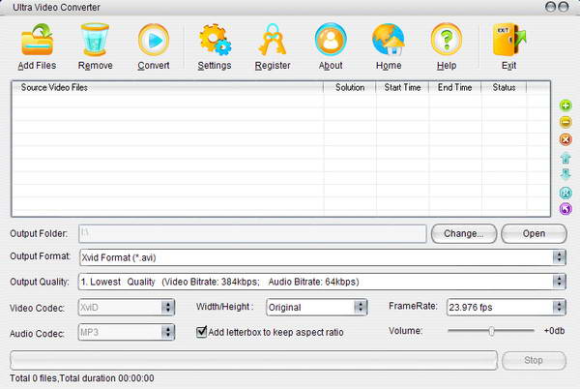
Task: Click the Remove trash bin icon
Action: click(x=95, y=40)
